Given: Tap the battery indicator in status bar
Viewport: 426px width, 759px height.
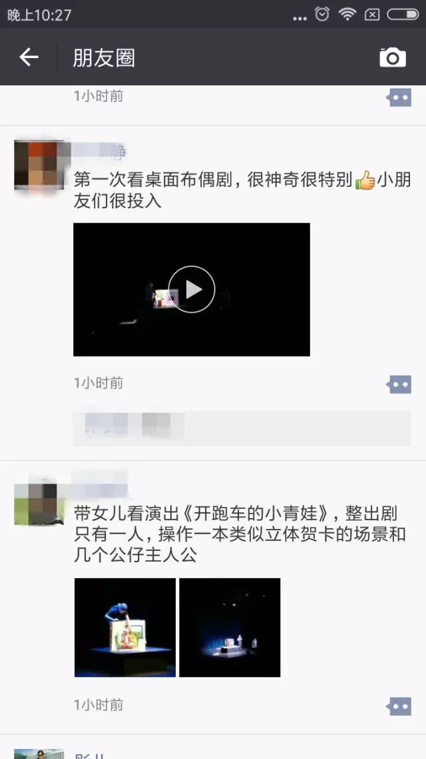Looking at the screenshot, I should pyautogui.click(x=402, y=15).
